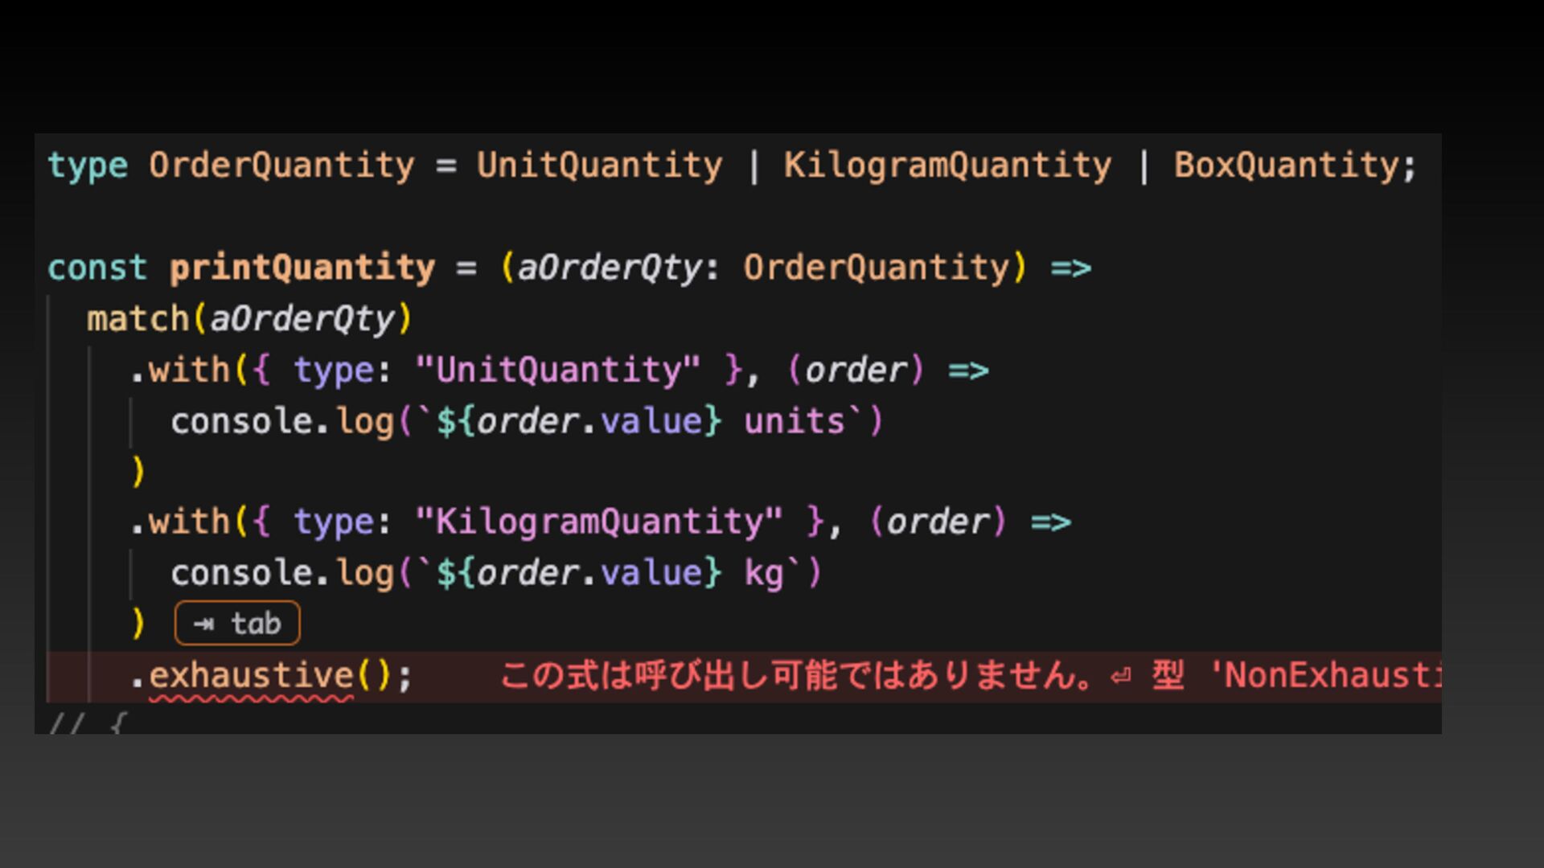Click the aOrderQty parameter in the arrow function
The width and height of the screenshot is (1544, 868).
coord(609,268)
